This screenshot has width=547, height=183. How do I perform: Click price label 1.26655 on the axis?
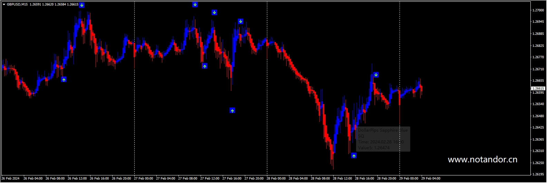point(538,81)
